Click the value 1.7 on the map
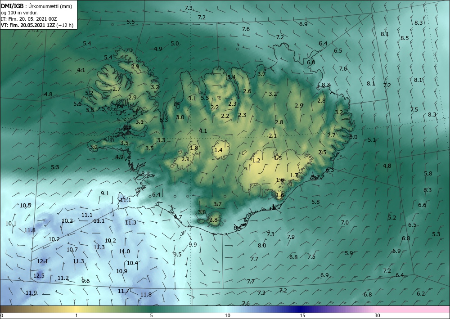 294,175
